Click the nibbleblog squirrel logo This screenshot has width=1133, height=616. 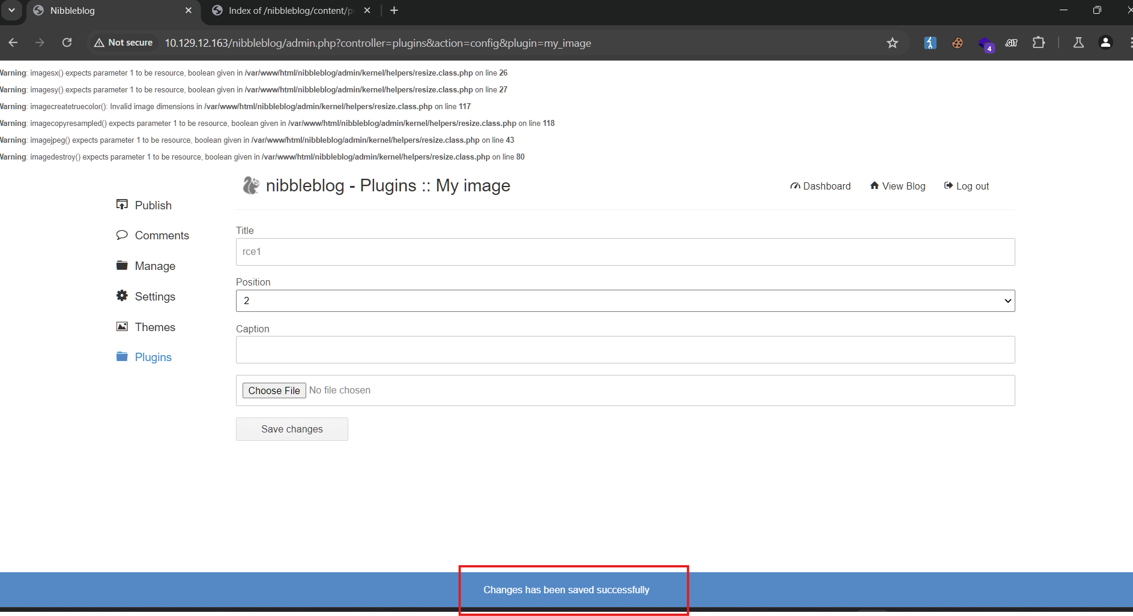(x=250, y=185)
